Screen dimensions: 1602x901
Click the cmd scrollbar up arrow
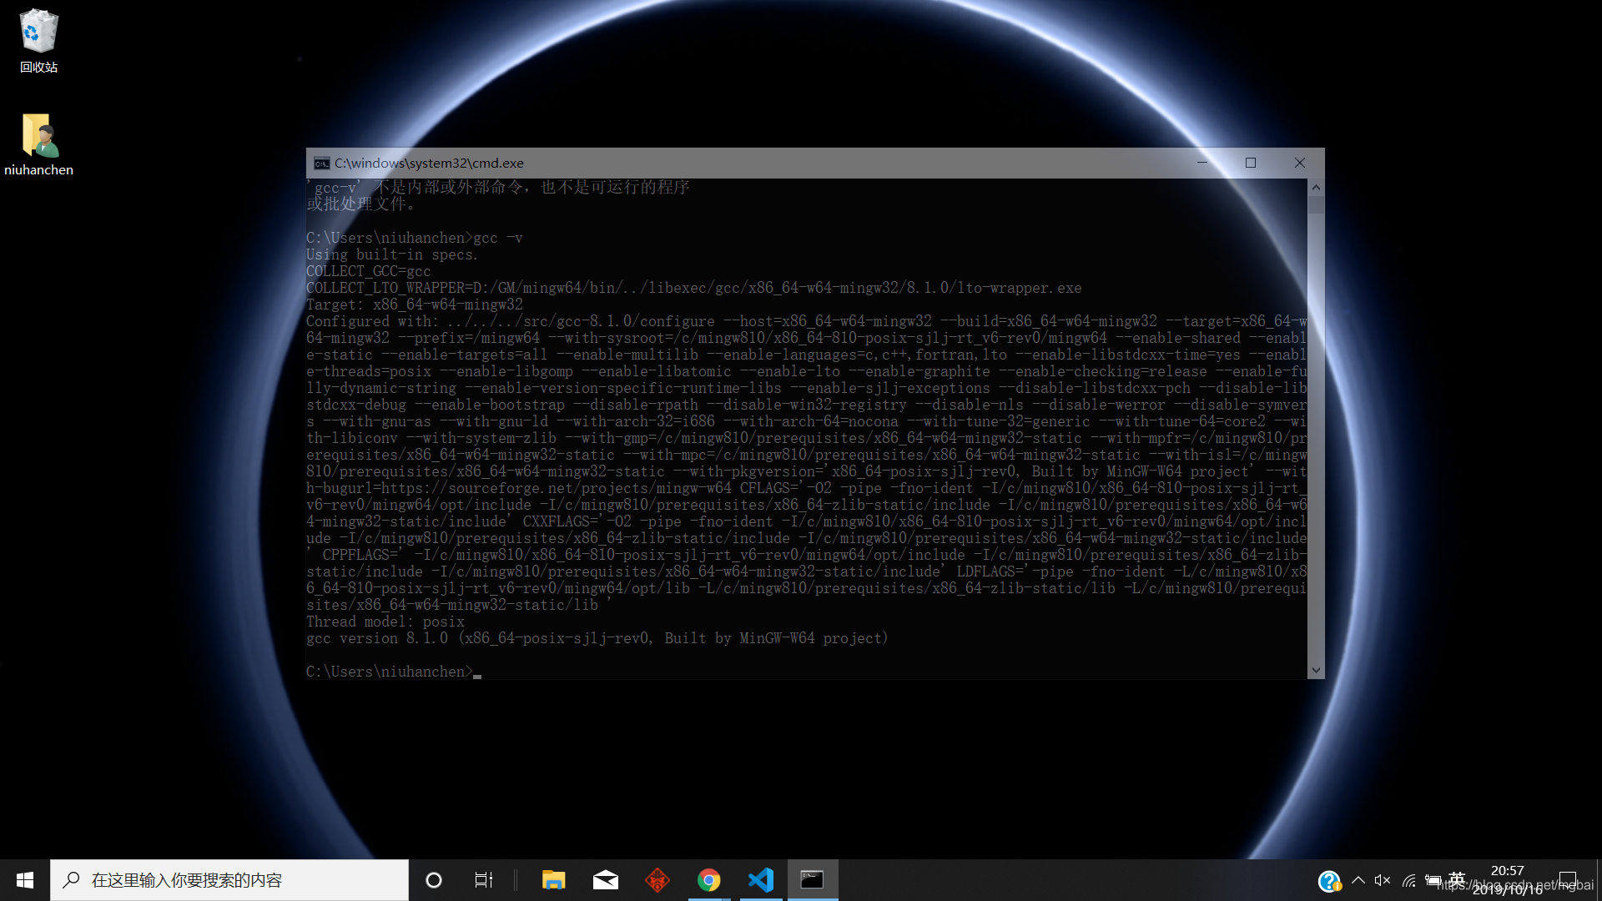tap(1316, 188)
